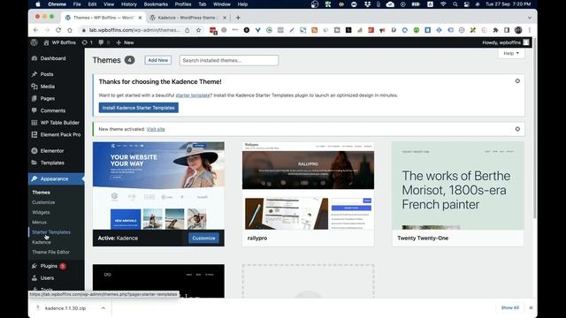Open Customize under Appearance
This screenshot has height=318, width=566.
click(x=43, y=202)
